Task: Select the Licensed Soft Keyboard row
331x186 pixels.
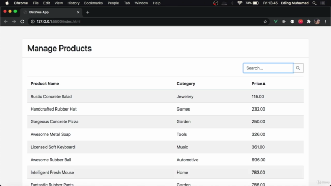Action: pyautogui.click(x=165, y=147)
